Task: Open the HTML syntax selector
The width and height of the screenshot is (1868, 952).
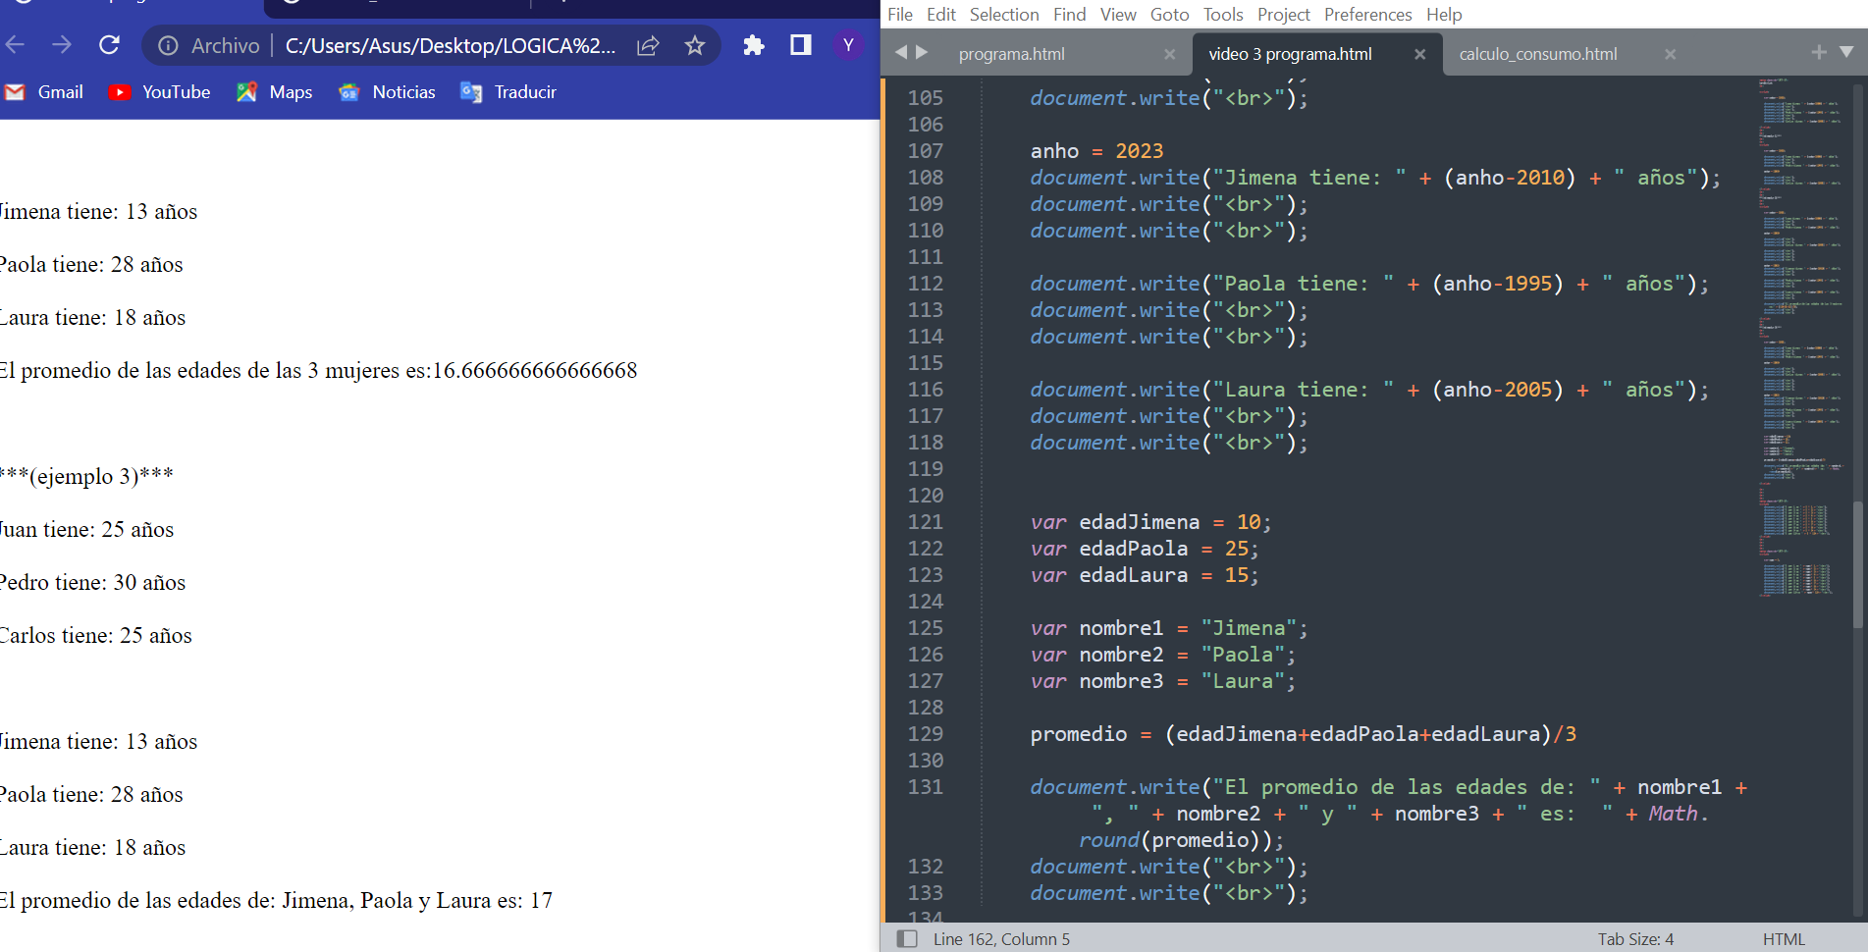Action: tap(1784, 939)
